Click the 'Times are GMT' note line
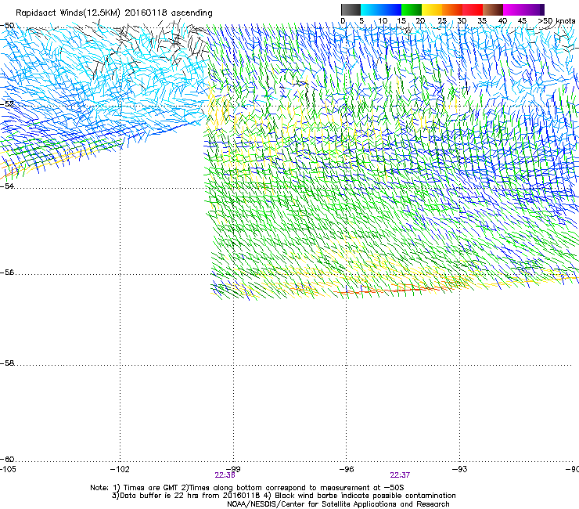This screenshot has height=509, width=579. point(247,488)
